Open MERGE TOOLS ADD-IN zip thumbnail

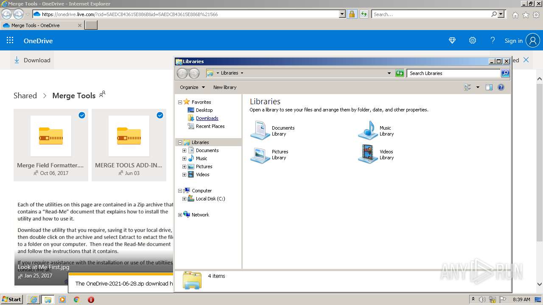[129, 136]
